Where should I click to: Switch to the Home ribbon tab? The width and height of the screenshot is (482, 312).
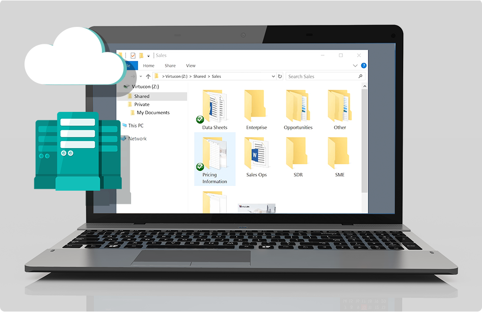[149, 66]
